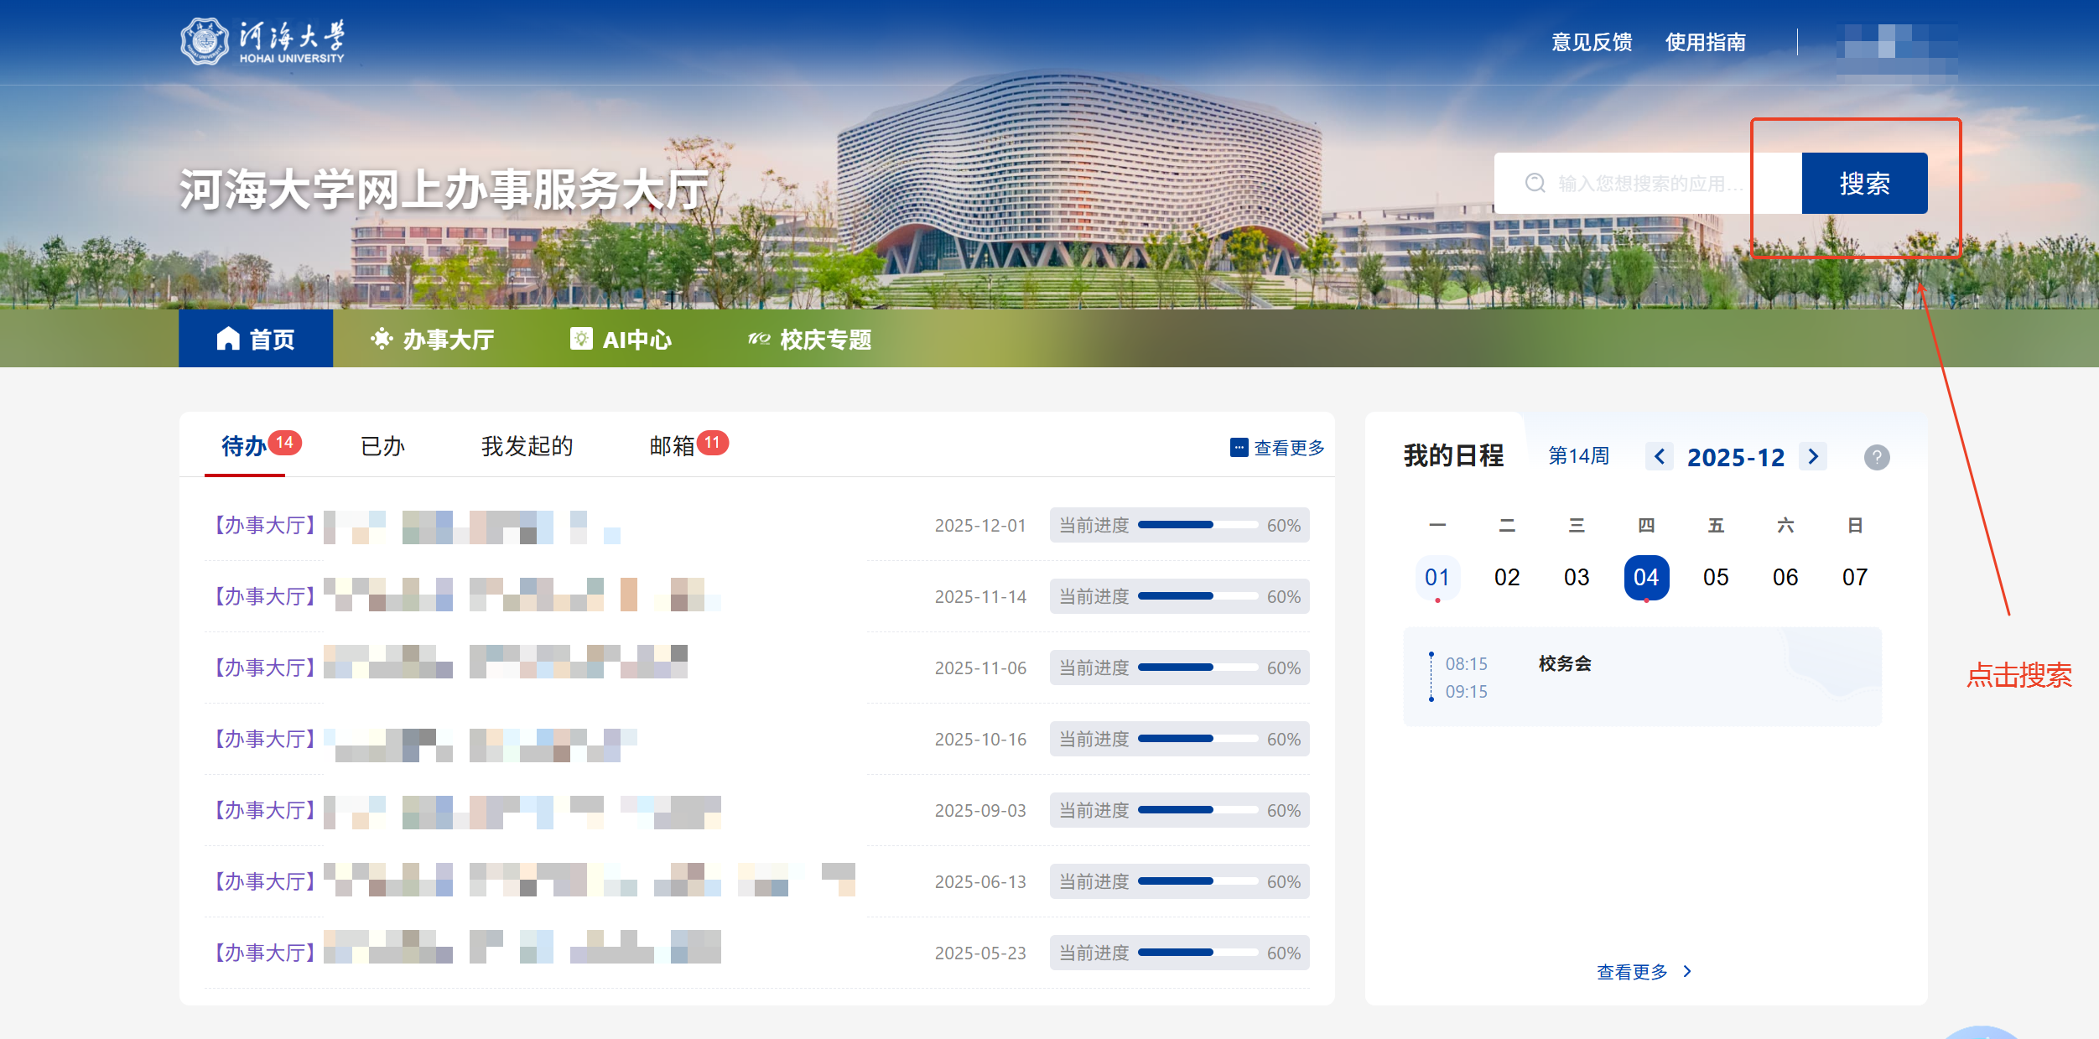Click the home icon on 首页 tab

228,339
